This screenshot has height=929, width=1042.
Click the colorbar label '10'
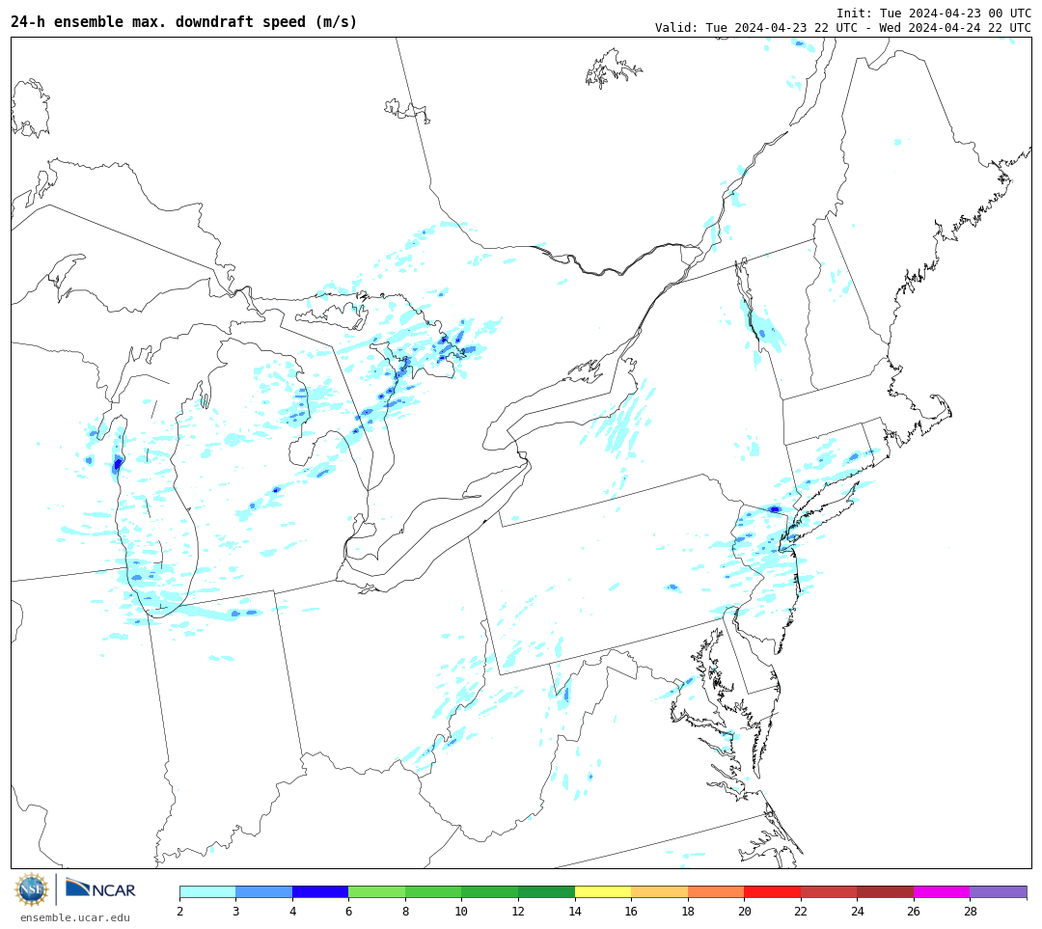coord(462,911)
